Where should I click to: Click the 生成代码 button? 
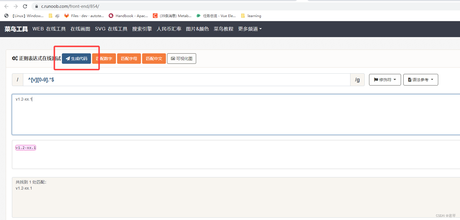(x=76, y=59)
